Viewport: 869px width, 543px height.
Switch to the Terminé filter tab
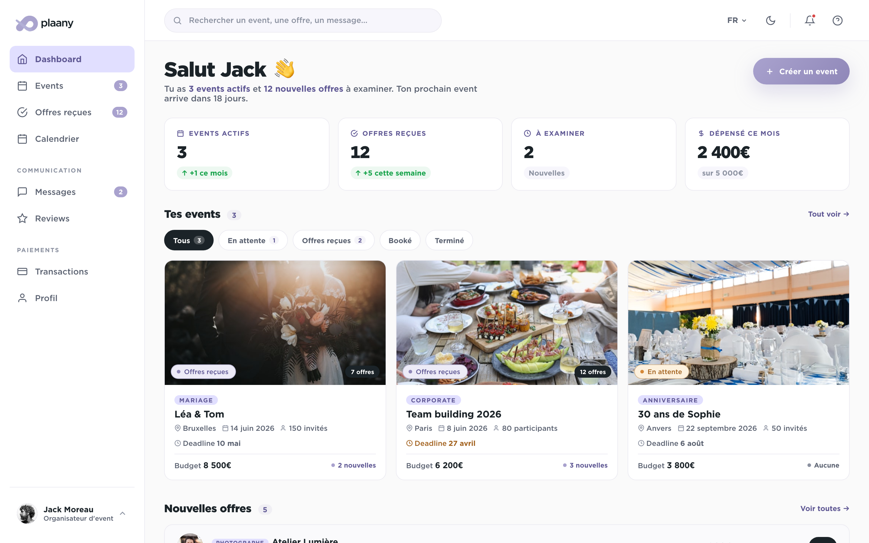click(449, 240)
